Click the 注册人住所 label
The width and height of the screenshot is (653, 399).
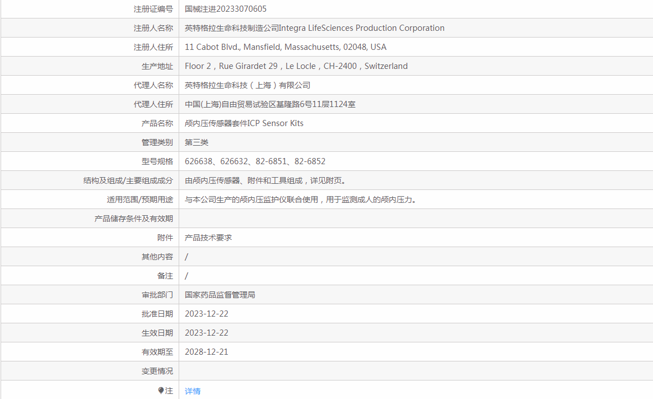click(153, 47)
